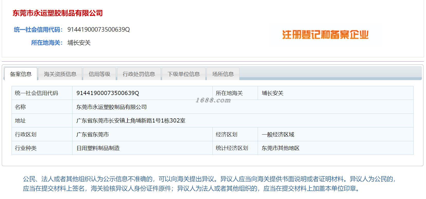Click the 行业种类 label
Viewport: 426px width, 199px height.
click(x=26, y=148)
